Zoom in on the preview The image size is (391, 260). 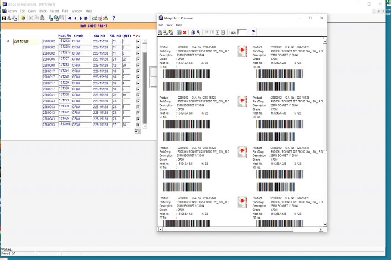point(193,32)
